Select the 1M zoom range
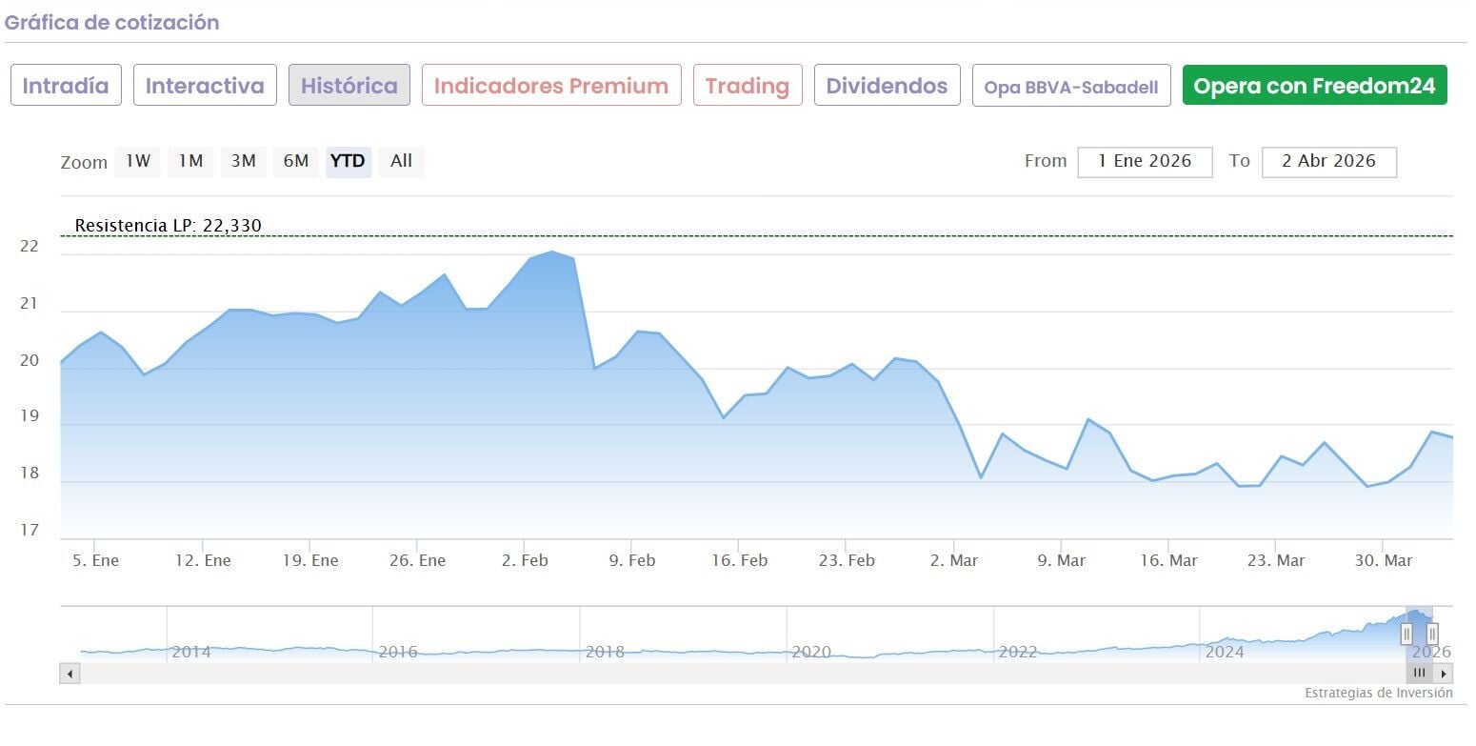 (190, 162)
